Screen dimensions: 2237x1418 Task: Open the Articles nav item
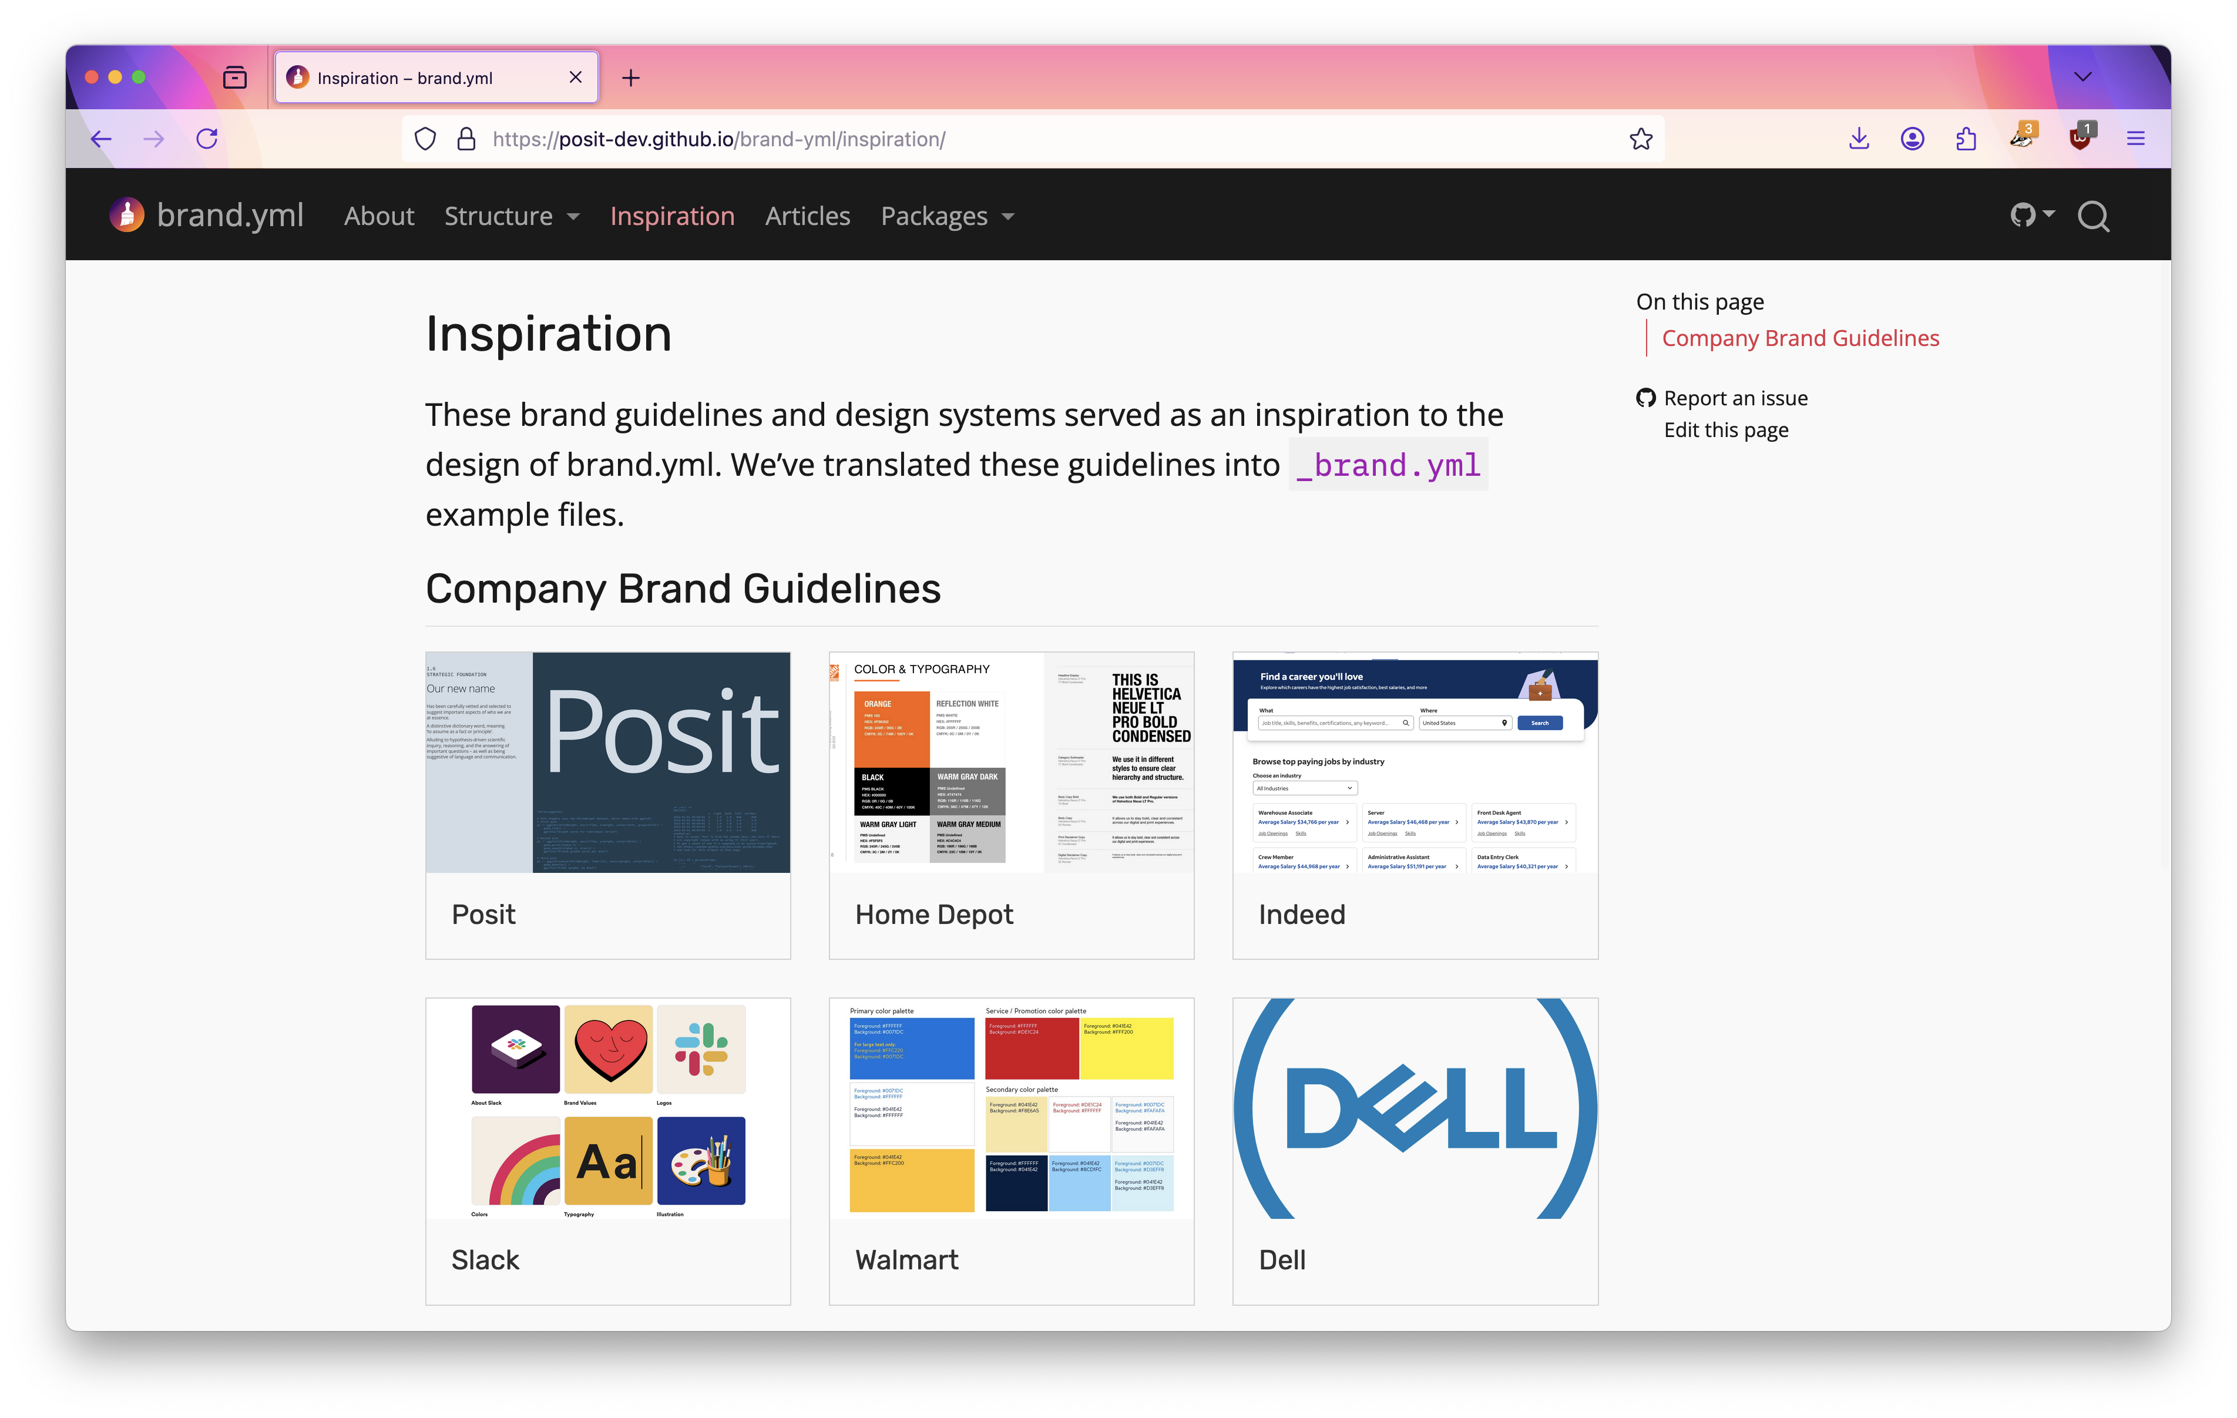pyautogui.click(x=807, y=217)
